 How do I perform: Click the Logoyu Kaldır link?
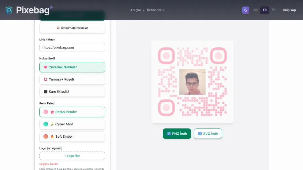coord(49,164)
